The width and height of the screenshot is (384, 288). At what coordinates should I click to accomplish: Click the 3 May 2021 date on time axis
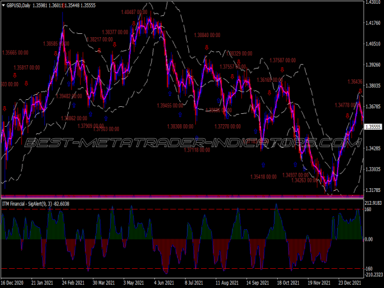point(134,283)
